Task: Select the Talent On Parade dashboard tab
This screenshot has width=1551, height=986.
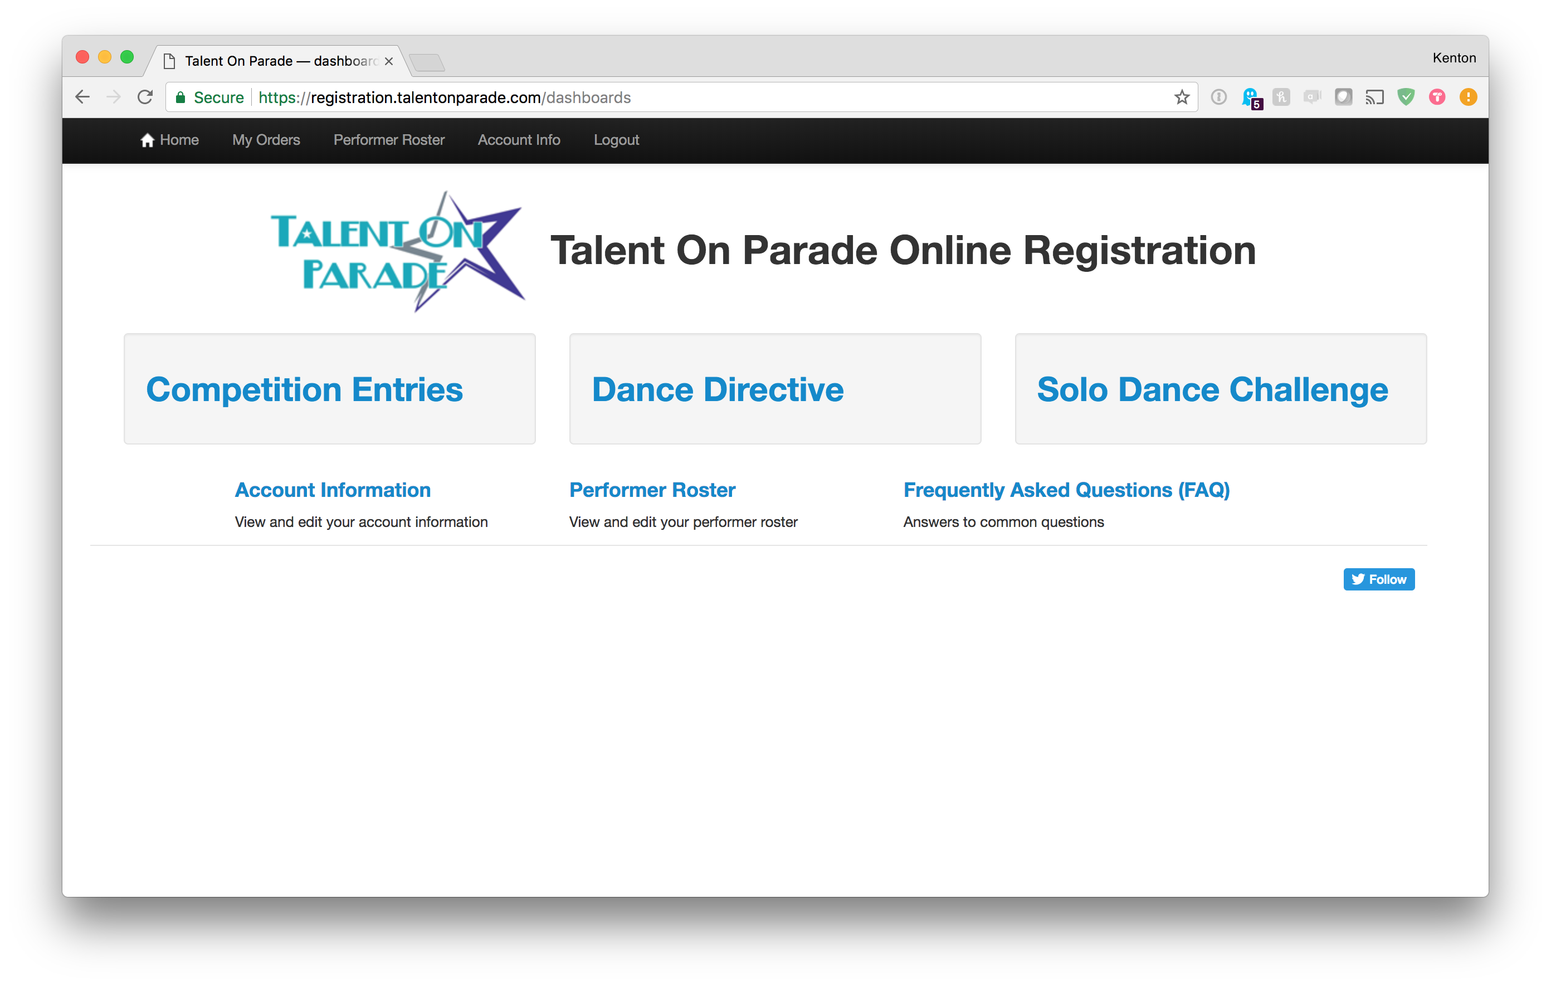Action: coord(278,61)
